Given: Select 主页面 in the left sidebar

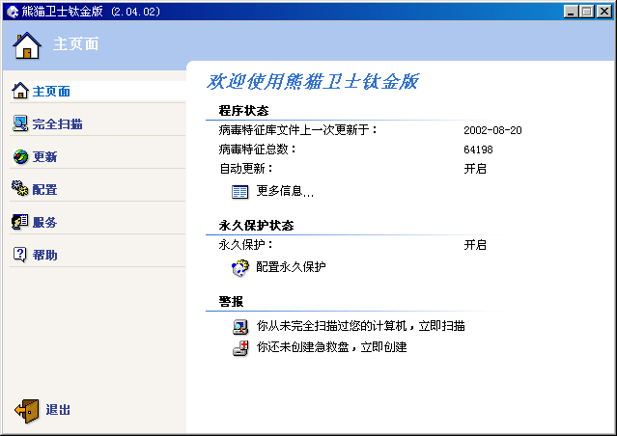Looking at the screenshot, I should click(x=51, y=92).
